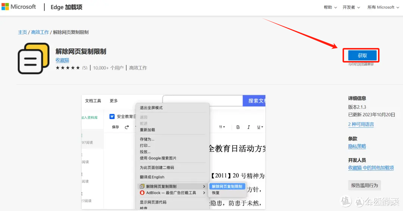
Task: Open the (5) reviews count
Action: [85, 68]
